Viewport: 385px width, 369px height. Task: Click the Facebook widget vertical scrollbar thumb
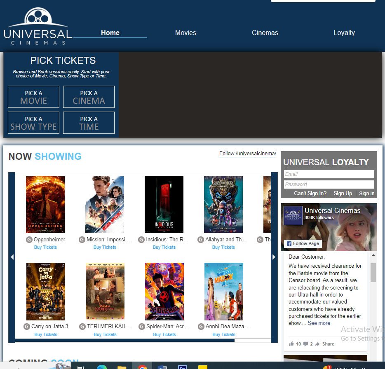click(373, 273)
